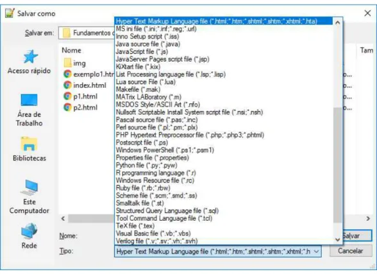Choose Smalltalk file (*.st) type
This screenshot has height=274, width=377.
224,203
